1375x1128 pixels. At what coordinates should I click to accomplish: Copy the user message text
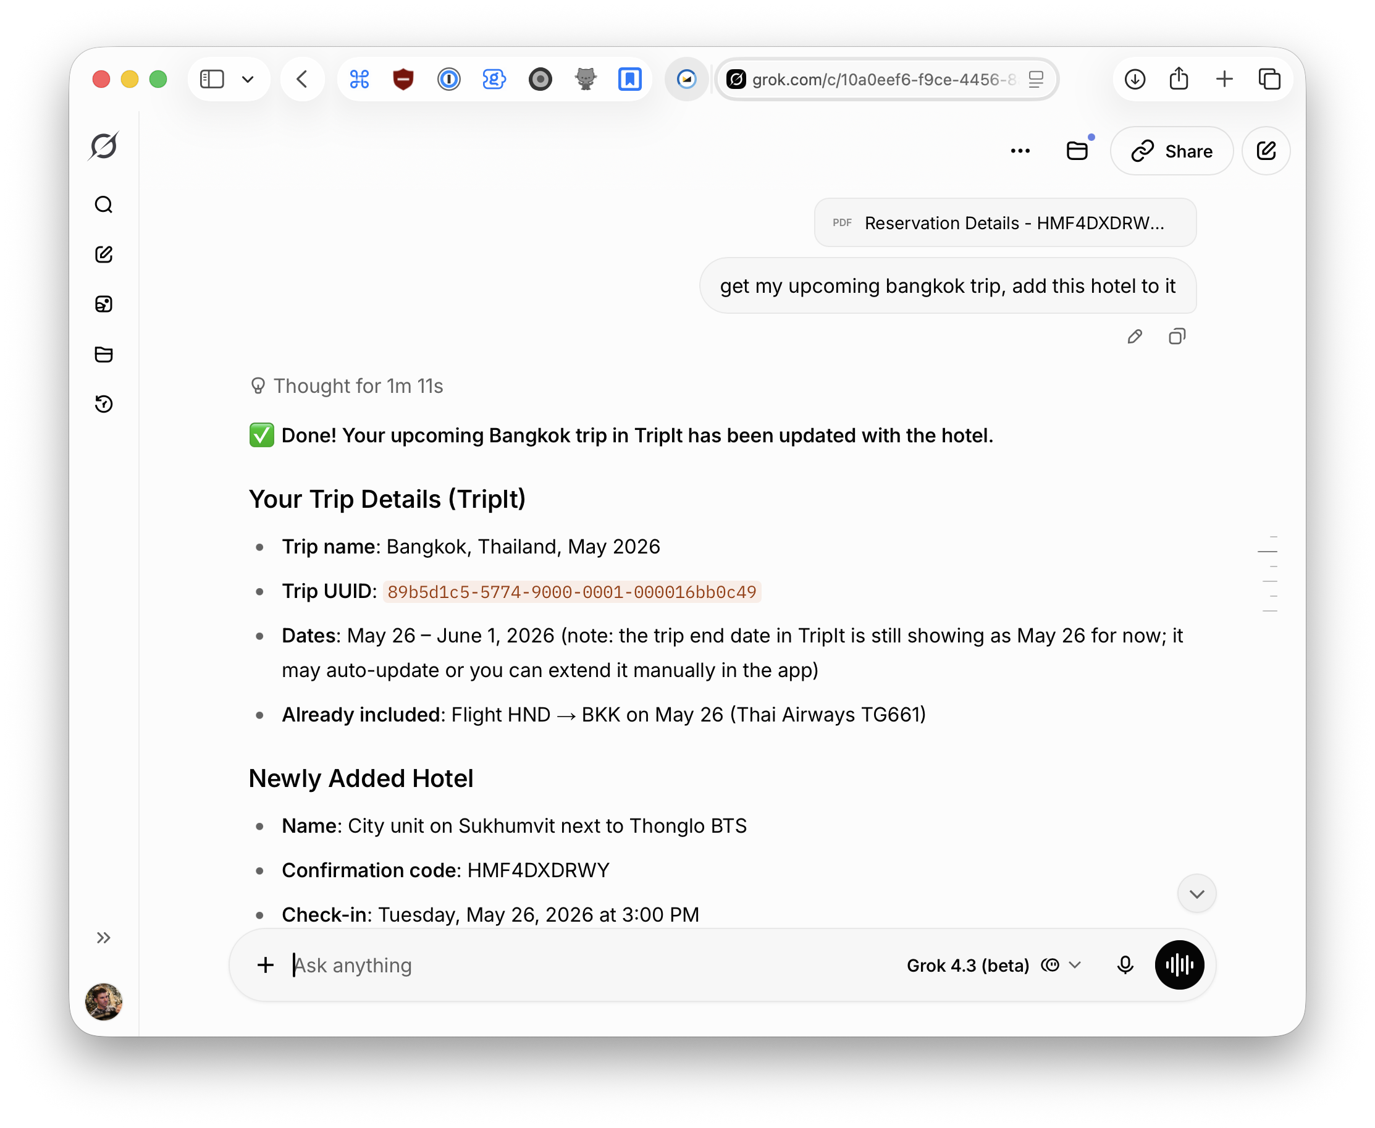pyautogui.click(x=1177, y=337)
